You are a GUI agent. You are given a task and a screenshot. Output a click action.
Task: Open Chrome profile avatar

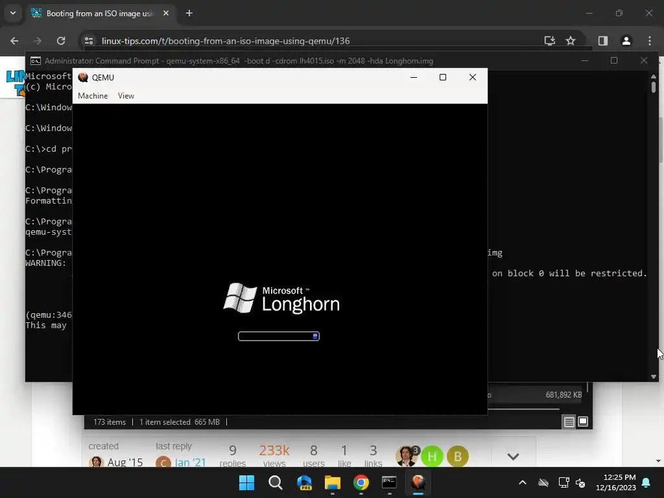click(626, 41)
